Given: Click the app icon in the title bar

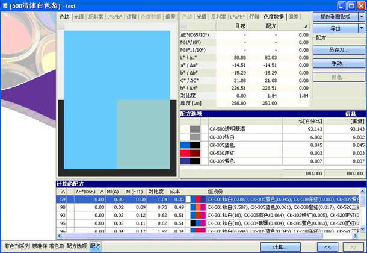Looking at the screenshot, I should [5, 5].
